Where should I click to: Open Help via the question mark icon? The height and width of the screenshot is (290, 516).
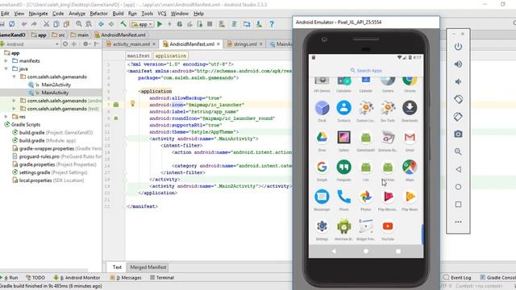click(x=272, y=24)
